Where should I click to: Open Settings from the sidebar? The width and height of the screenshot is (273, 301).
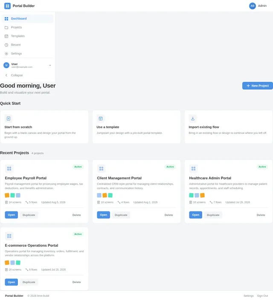27,54
